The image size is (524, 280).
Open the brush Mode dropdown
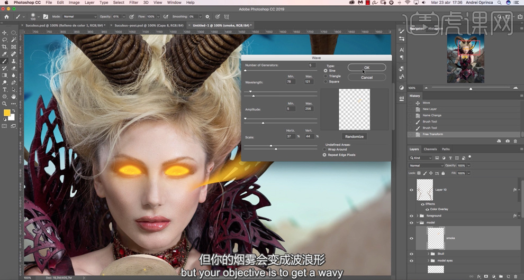click(x=80, y=17)
